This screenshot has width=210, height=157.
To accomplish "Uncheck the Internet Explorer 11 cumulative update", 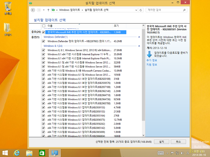I will tap(43, 54).
